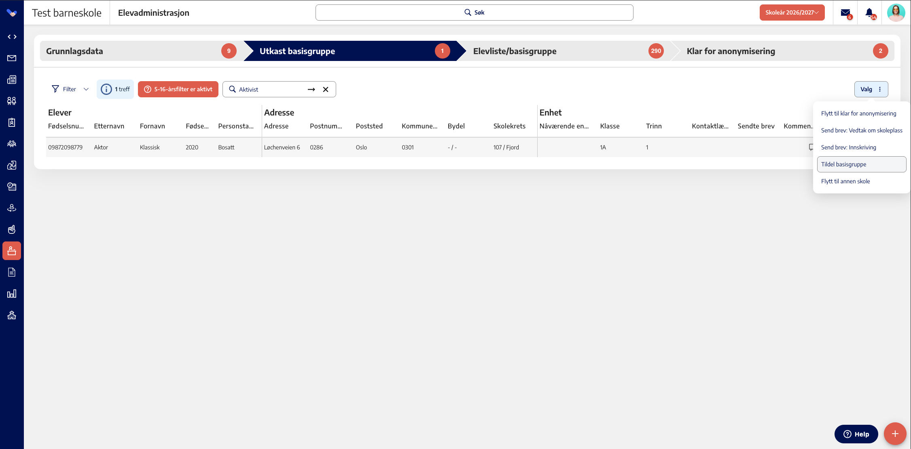Expand the Filter dropdown
The width and height of the screenshot is (911, 449).
point(70,89)
